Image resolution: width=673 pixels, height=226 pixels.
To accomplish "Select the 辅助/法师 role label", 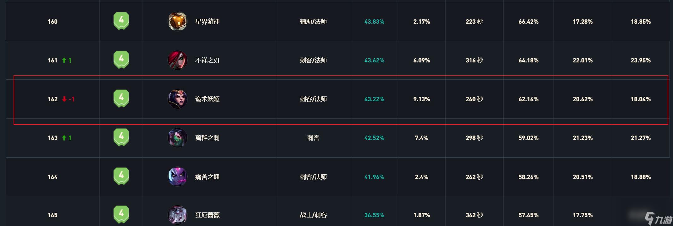I will pos(313,21).
